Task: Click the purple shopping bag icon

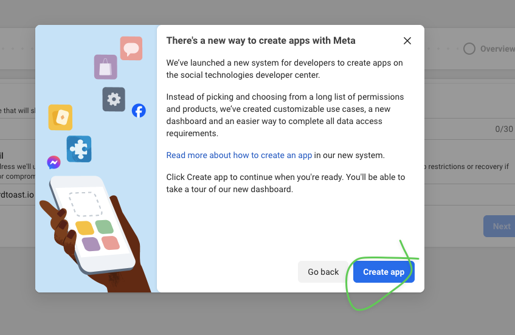Action: click(x=106, y=67)
